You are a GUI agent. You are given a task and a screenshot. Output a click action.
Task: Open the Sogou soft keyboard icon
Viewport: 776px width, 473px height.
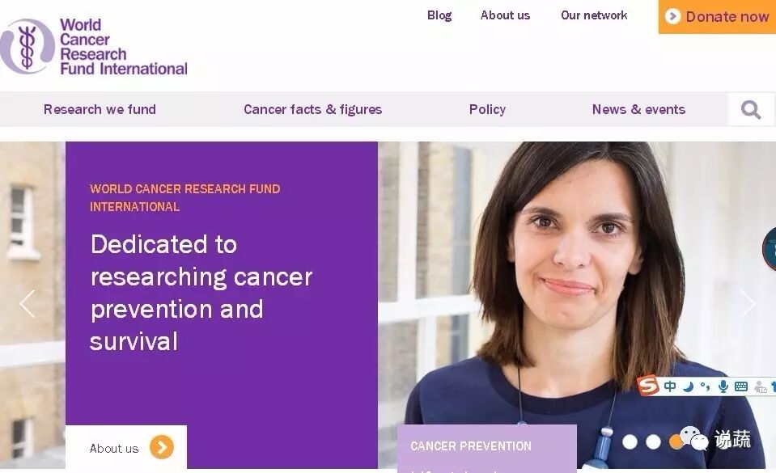click(x=741, y=386)
